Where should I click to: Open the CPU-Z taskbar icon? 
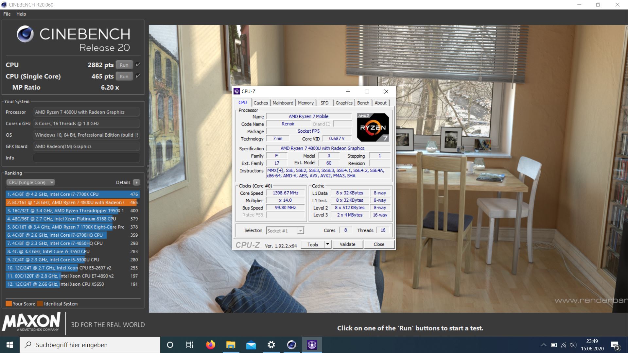pyautogui.click(x=312, y=345)
